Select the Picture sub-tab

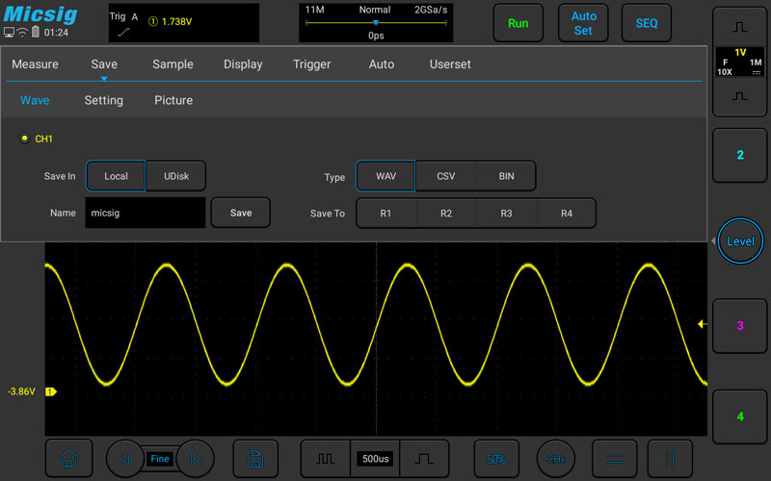(x=173, y=100)
